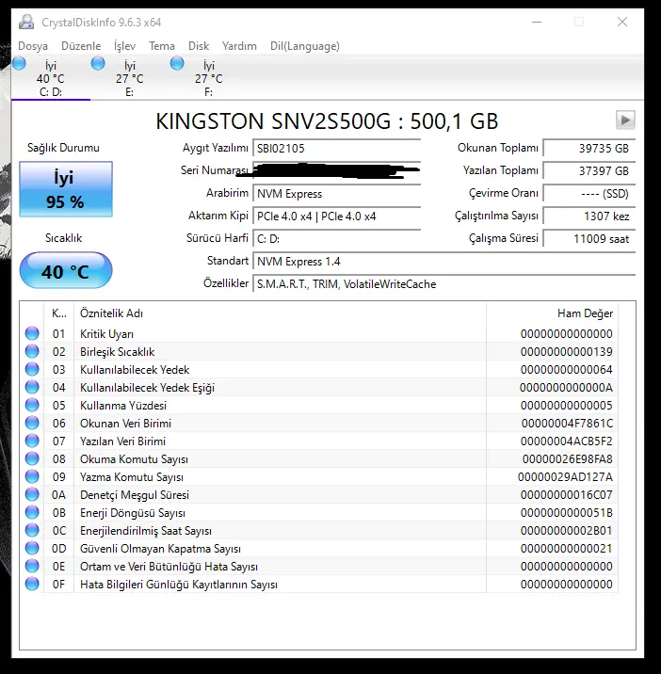Click the Çalışma Süresi value 11009 saat
Screen dimensions: 661x674
pyautogui.click(x=589, y=239)
